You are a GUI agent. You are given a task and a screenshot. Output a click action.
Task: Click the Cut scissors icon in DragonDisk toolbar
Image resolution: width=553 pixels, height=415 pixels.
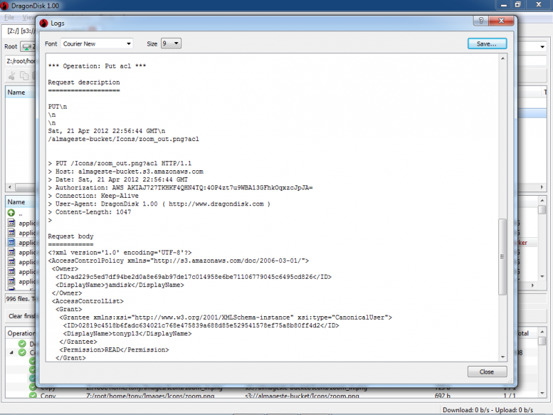12,75
